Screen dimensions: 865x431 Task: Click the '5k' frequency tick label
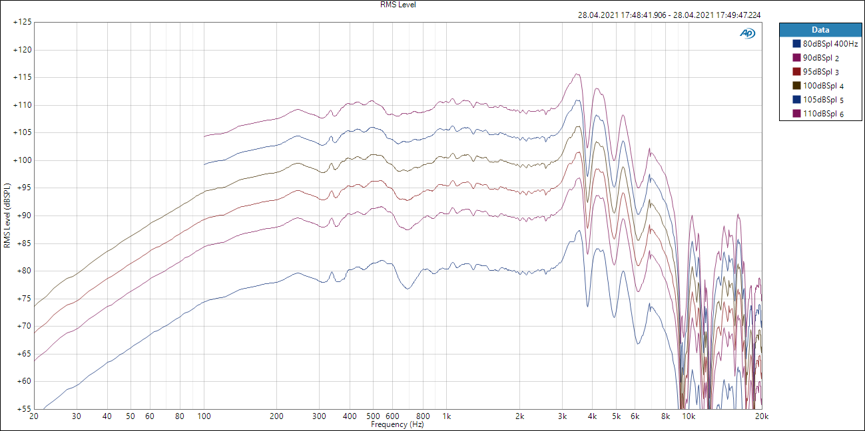pyautogui.click(x=616, y=417)
